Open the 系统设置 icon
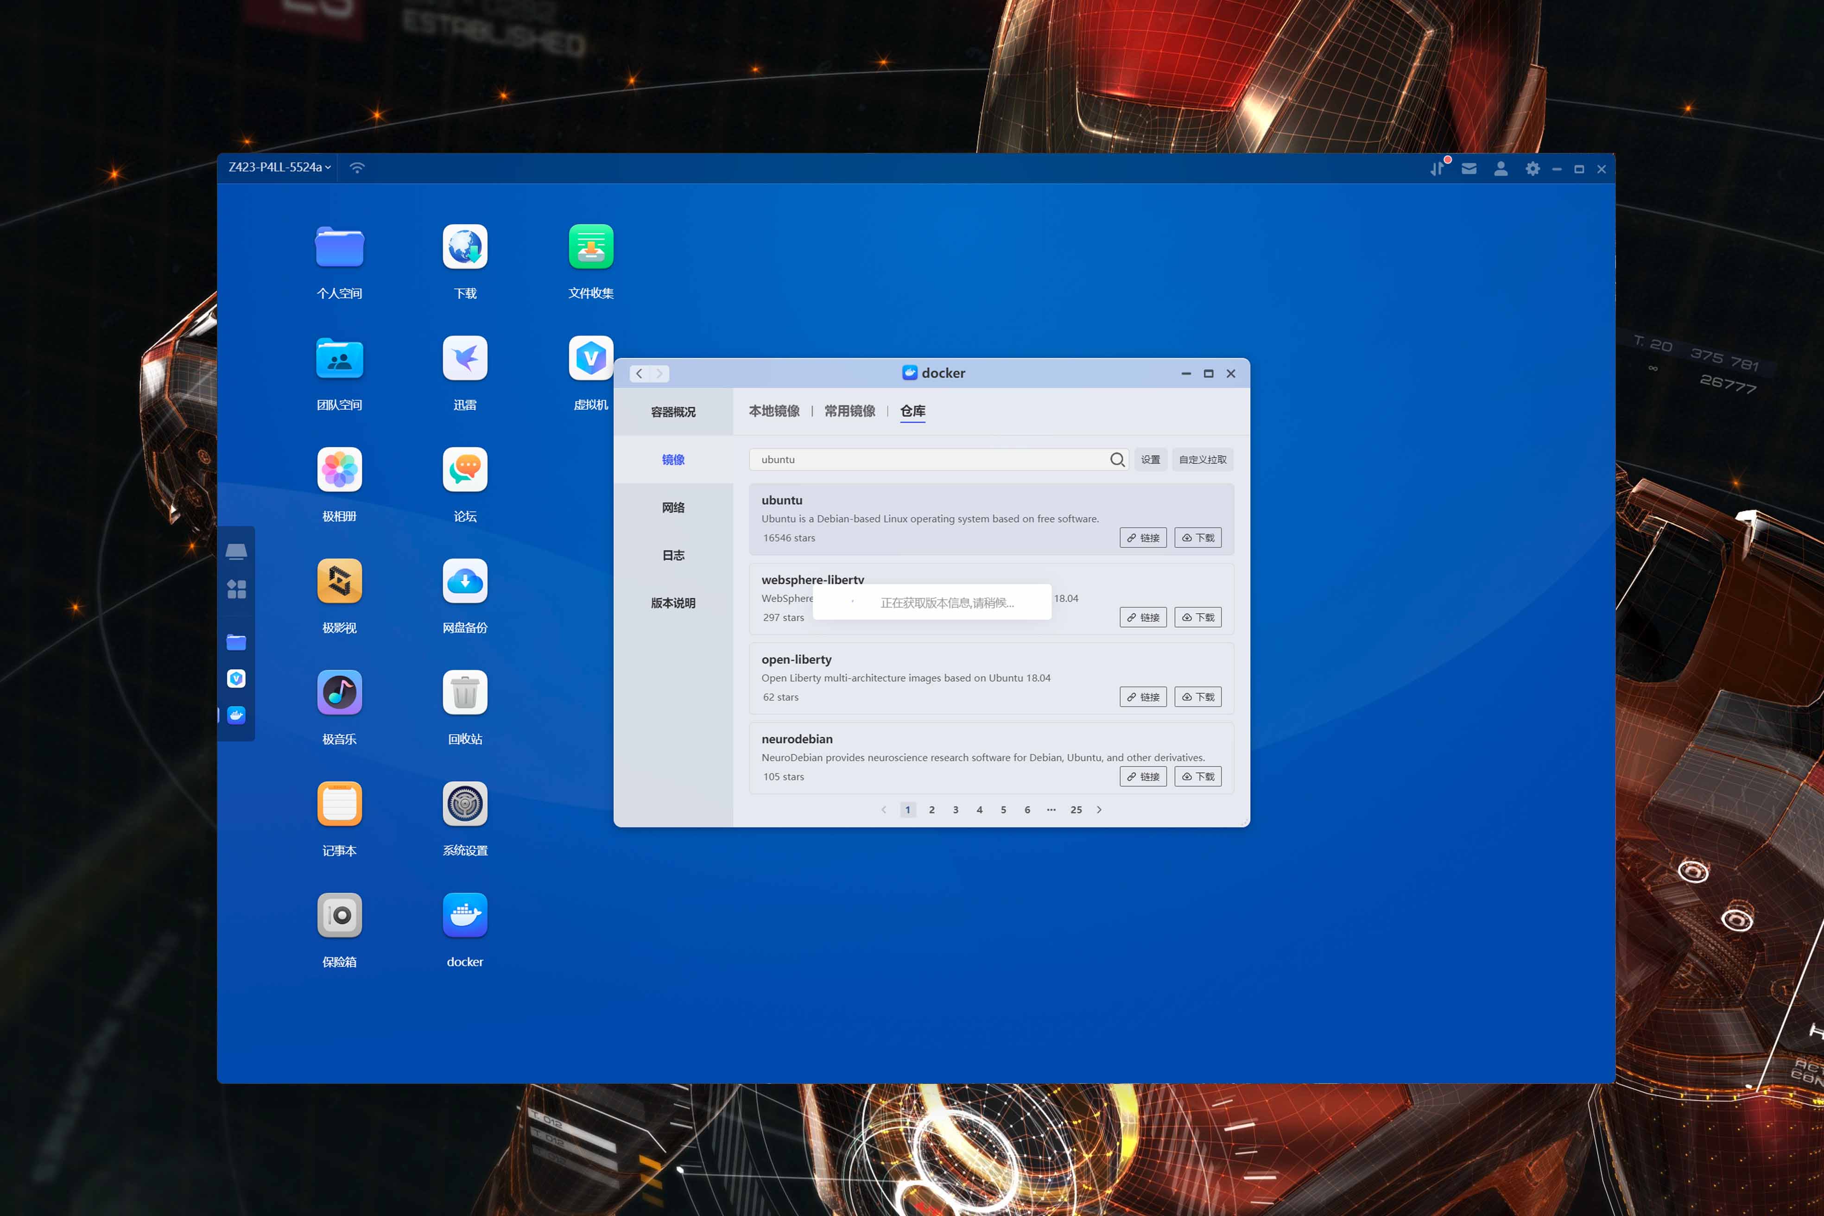Viewport: 1824px width, 1216px height. coord(465,804)
